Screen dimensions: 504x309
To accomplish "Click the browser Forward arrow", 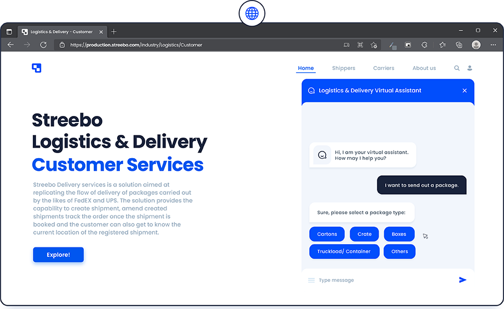I will point(27,45).
